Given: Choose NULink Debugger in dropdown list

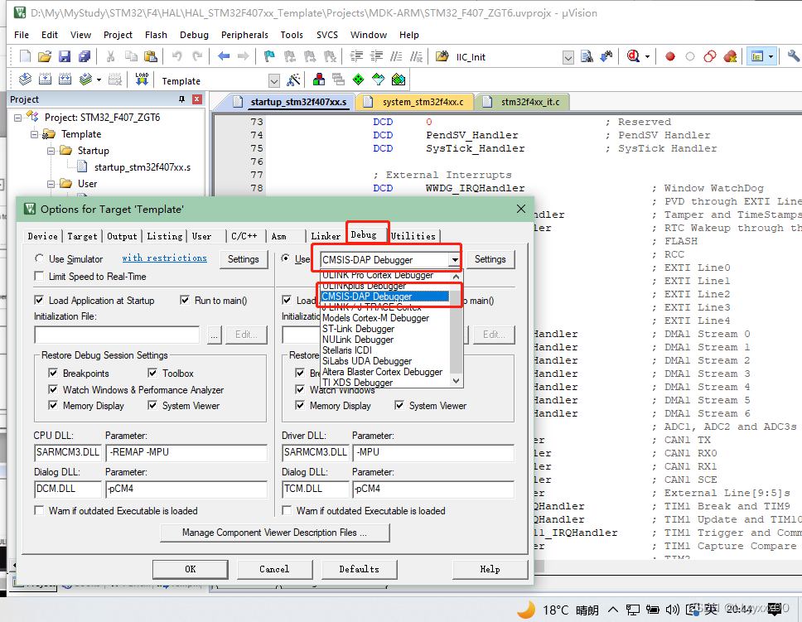Looking at the screenshot, I should (x=358, y=339).
